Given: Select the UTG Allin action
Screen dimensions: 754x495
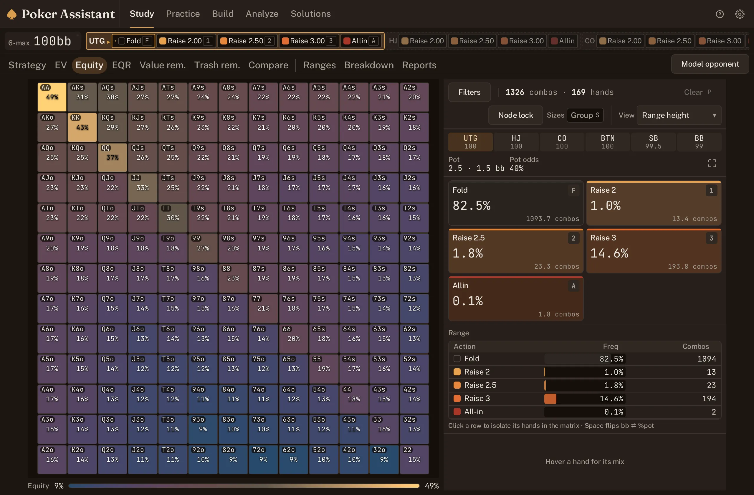Looking at the screenshot, I should pyautogui.click(x=361, y=41).
